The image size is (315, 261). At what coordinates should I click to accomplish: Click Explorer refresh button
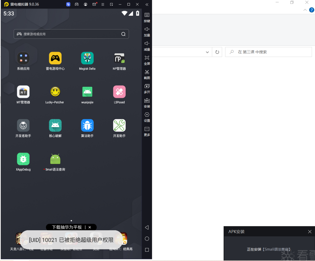point(217,52)
